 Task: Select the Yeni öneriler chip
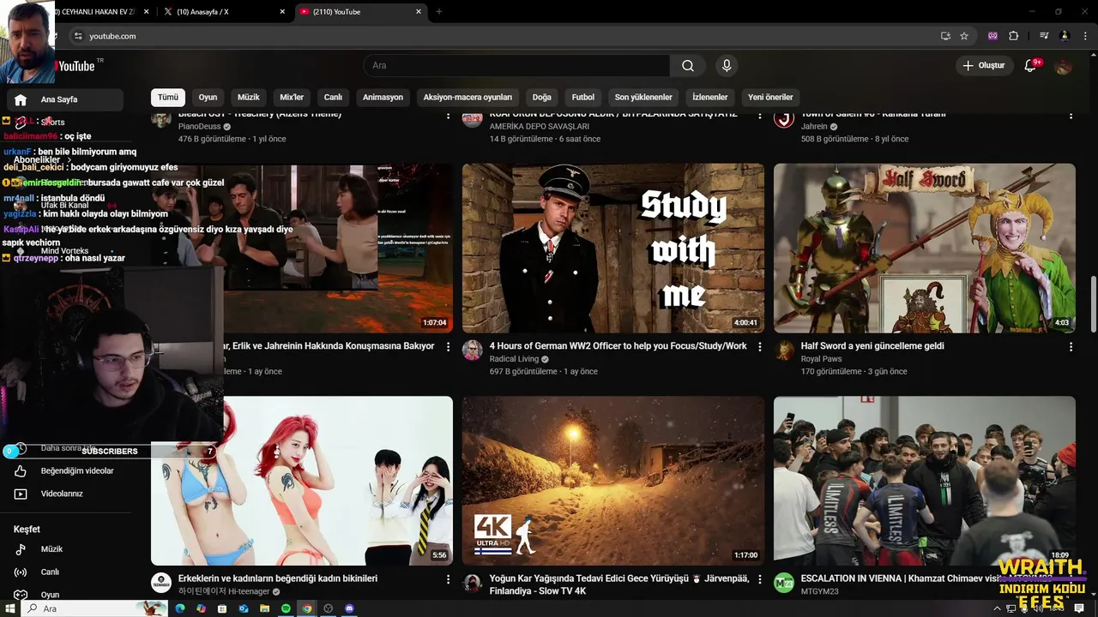pos(770,98)
